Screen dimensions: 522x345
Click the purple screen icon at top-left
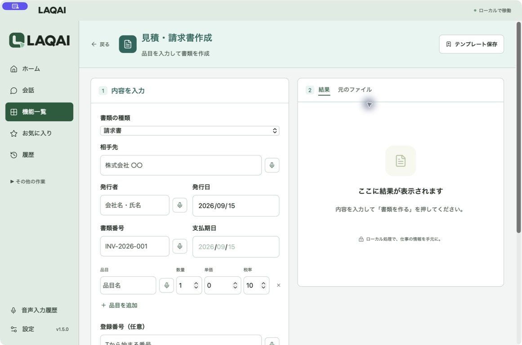coord(15,6)
